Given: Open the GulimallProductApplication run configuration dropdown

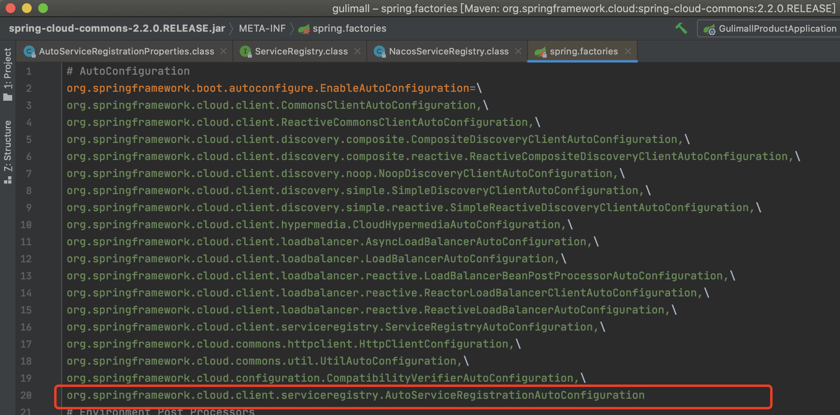Looking at the screenshot, I should (770, 28).
